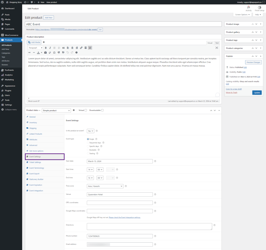Select the Specific days event type
Screen dimensions: 266x250
pyautogui.click(x=88, y=146)
